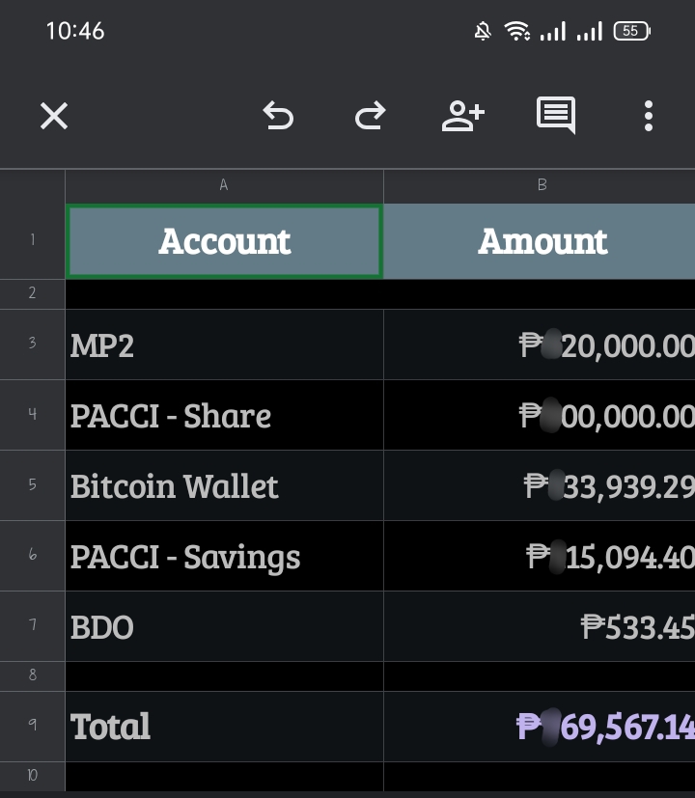Select row 1 header
This screenshot has height=798, width=695.
click(x=33, y=240)
